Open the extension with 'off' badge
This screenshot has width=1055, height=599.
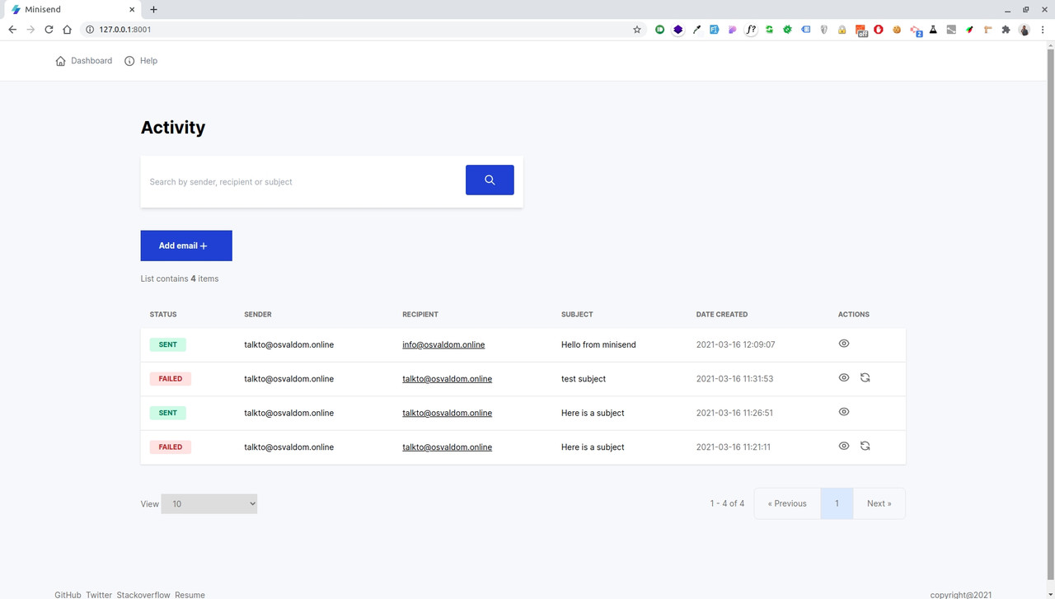pyautogui.click(x=861, y=30)
